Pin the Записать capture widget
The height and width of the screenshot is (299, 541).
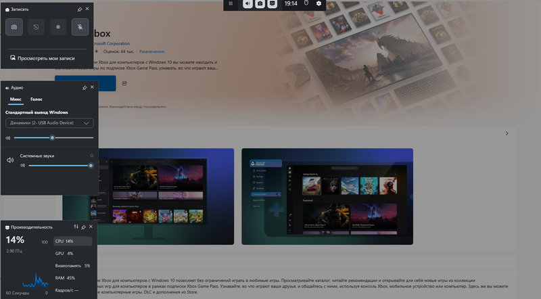coord(80,9)
